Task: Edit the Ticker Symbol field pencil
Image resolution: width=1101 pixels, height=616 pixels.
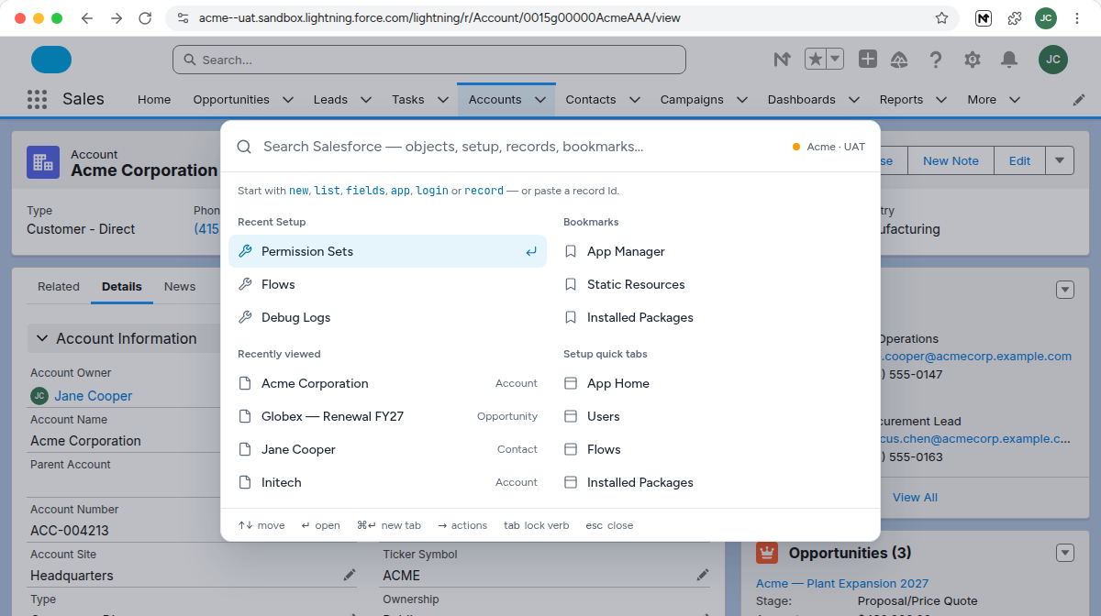Action: pos(703,575)
